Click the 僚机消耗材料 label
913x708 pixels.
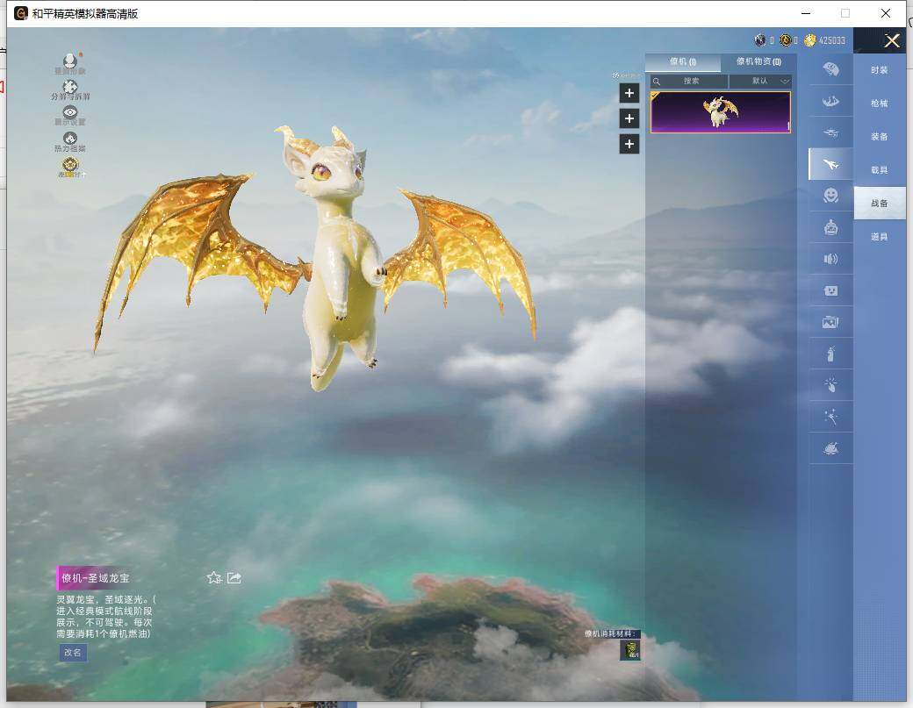[x=610, y=633]
